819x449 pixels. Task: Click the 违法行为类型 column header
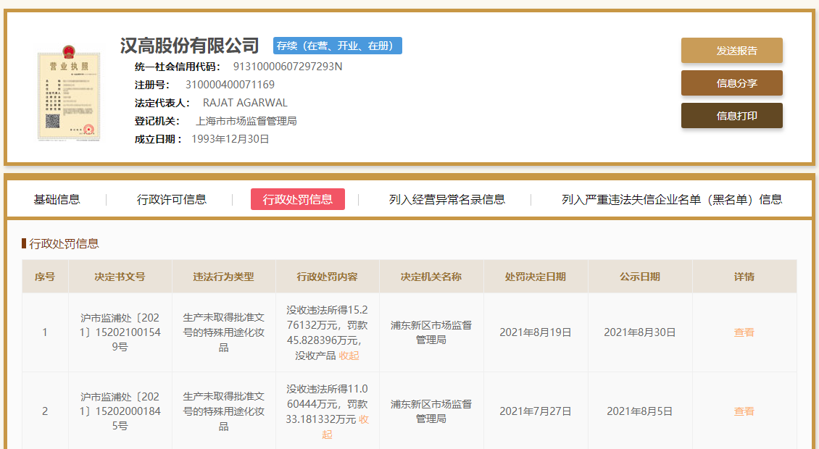(x=223, y=277)
